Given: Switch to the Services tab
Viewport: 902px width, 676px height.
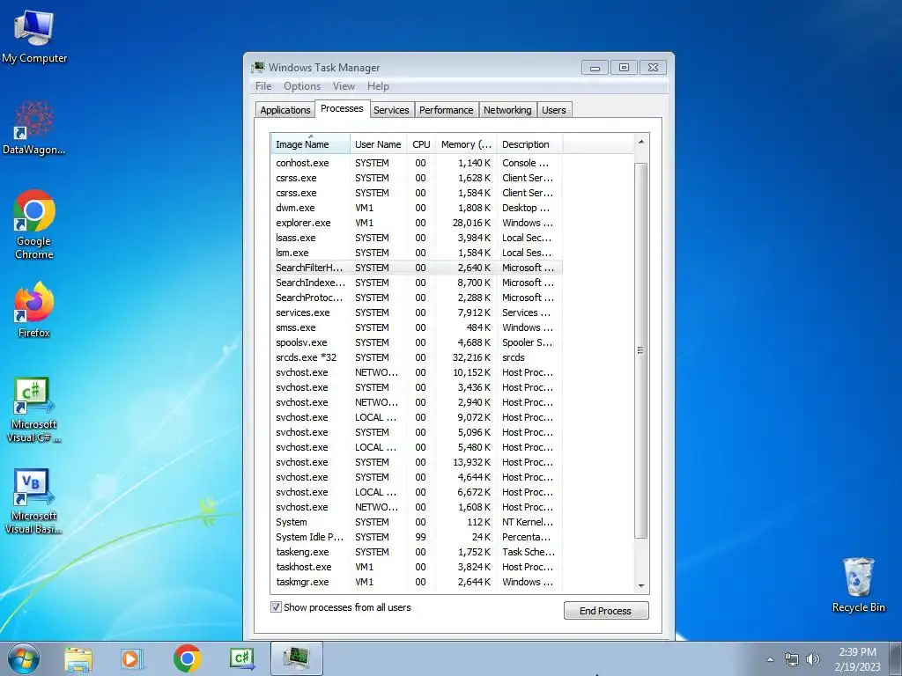Looking at the screenshot, I should point(390,110).
